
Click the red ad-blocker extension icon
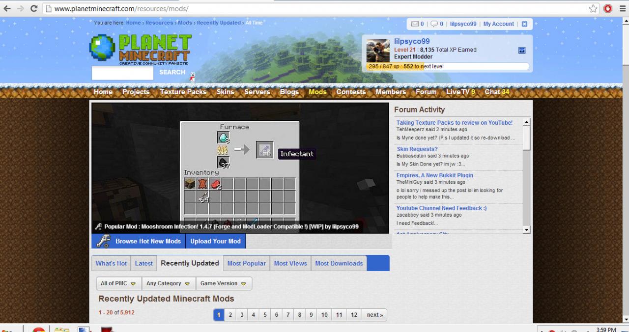coord(608,8)
